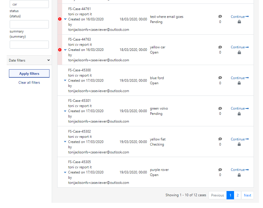Click comment icon for yellow car case
This screenshot has width=263, height=208.
pyautogui.click(x=220, y=47)
